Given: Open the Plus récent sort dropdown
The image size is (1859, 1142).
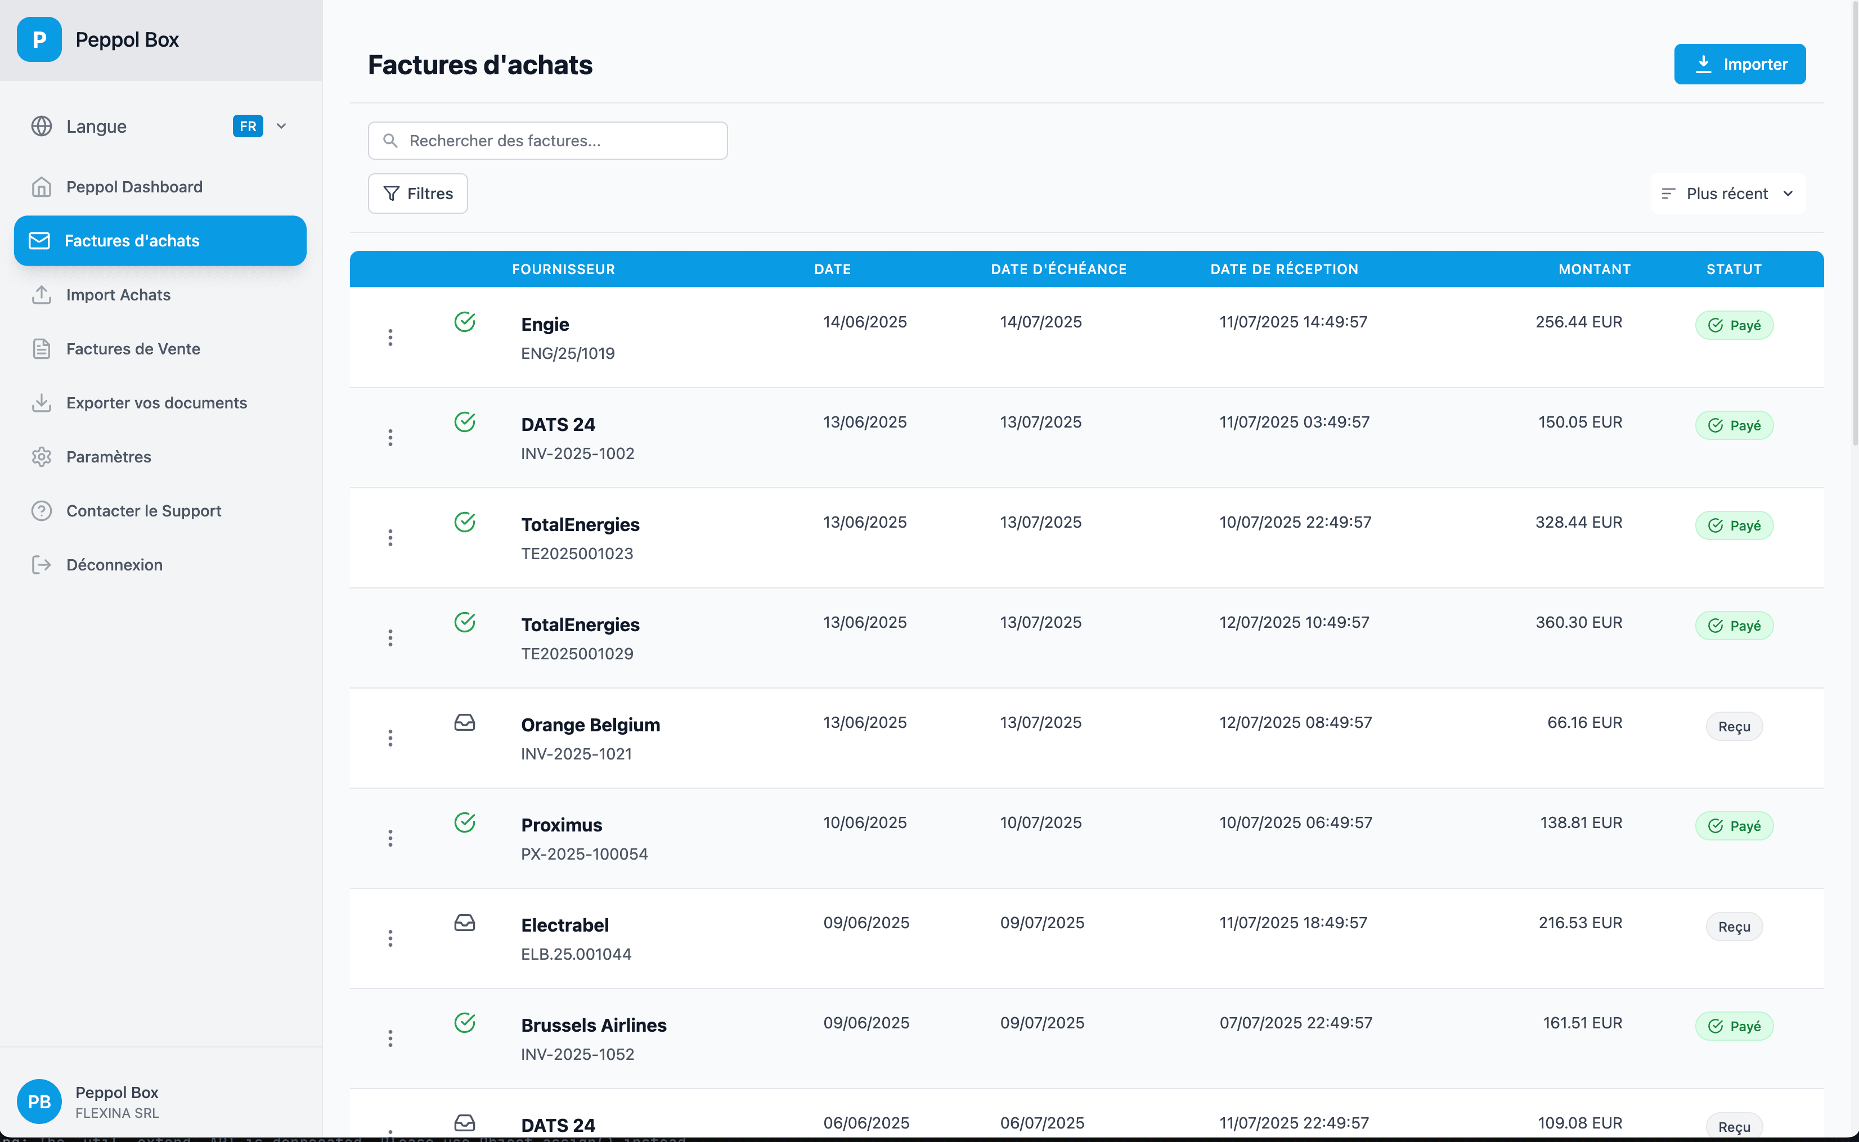Looking at the screenshot, I should pyautogui.click(x=1727, y=194).
